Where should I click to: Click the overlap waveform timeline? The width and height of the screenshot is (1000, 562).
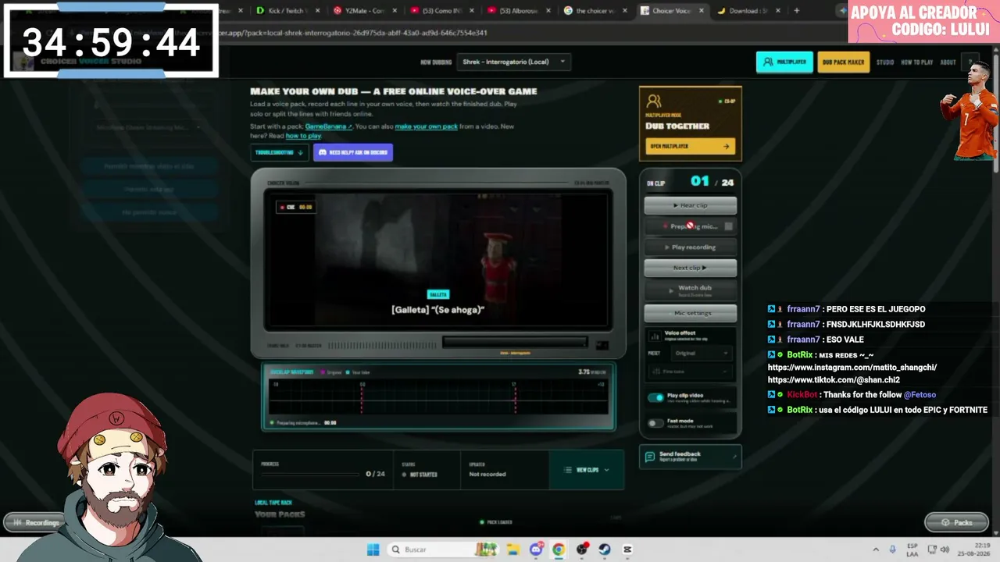(x=438, y=397)
